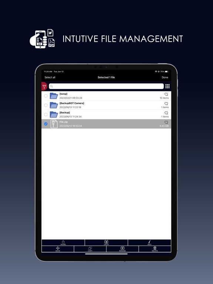Tap the Delete trash button
The height and width of the screenshot is (284, 213).
(x=155, y=249)
